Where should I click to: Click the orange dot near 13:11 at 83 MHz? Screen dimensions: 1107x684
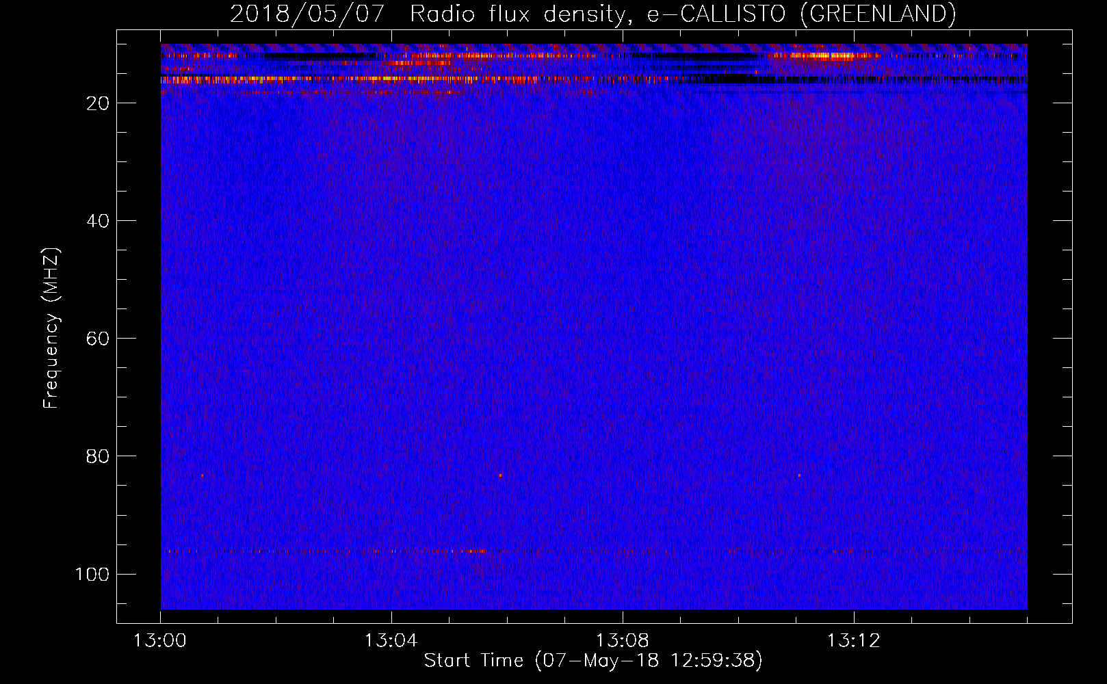(799, 475)
